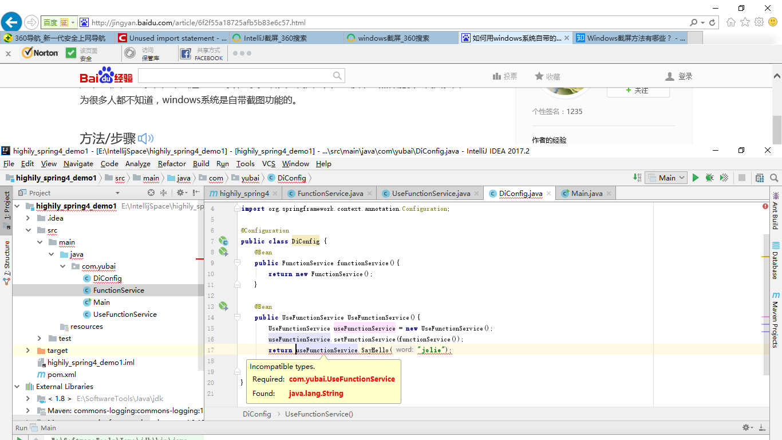Open the Refactor menu
782x440 pixels.
click(172, 164)
